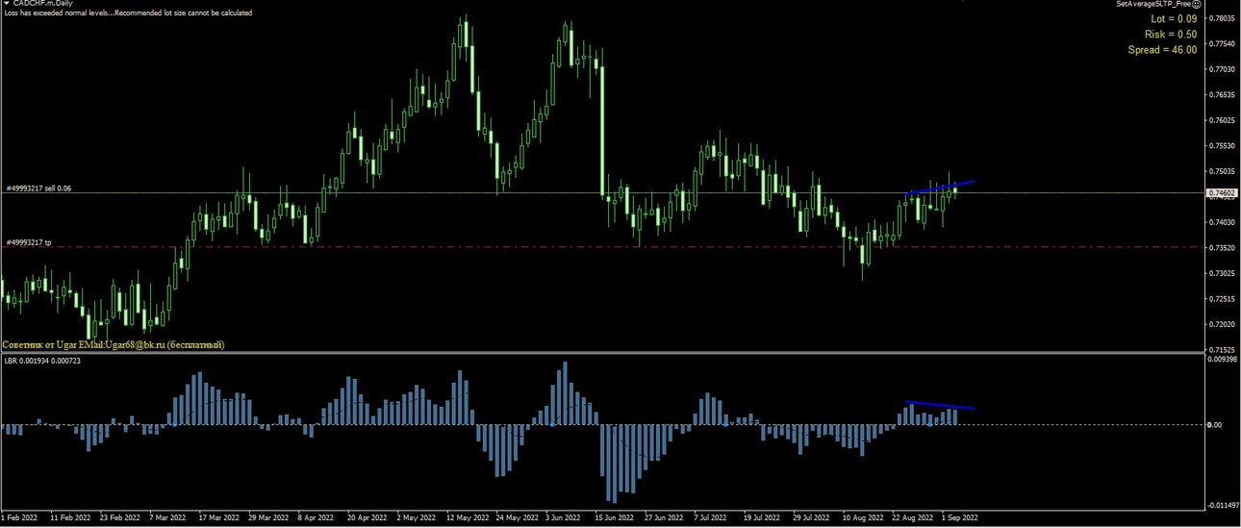
Task: Click price level 0.76535 on the axis
Action: [x=1223, y=94]
